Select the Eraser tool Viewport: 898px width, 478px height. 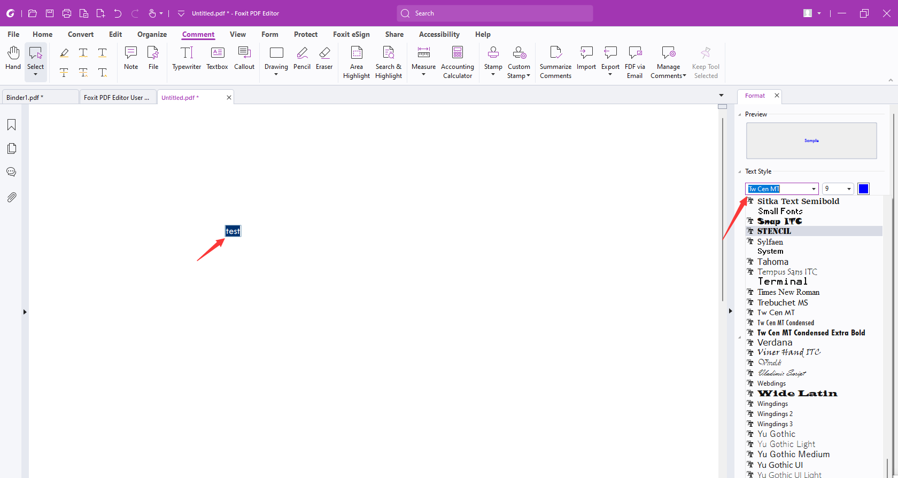pyautogui.click(x=324, y=58)
